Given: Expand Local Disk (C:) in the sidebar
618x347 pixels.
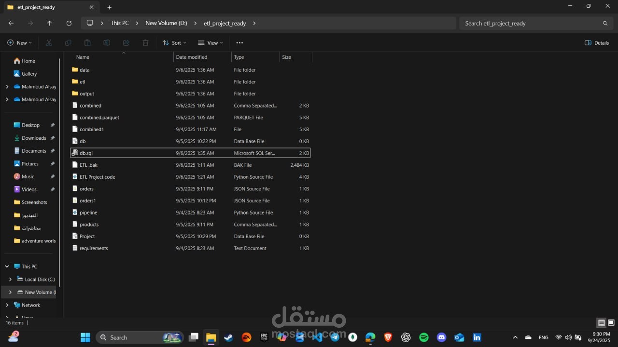Looking at the screenshot, I should pyautogui.click(x=10, y=280).
